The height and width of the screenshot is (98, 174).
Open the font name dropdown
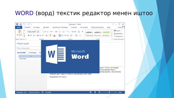point(36,32)
